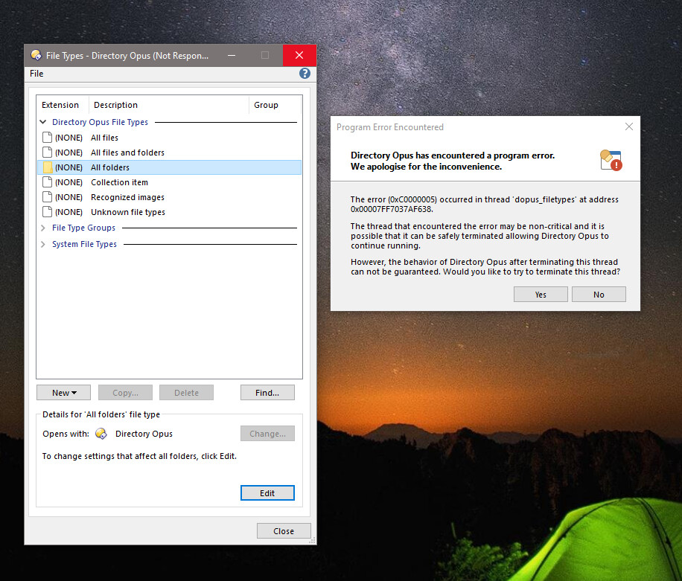Screen dimensions: 682x581
Task: Click the file icon for Collection item
Action: coord(47,182)
